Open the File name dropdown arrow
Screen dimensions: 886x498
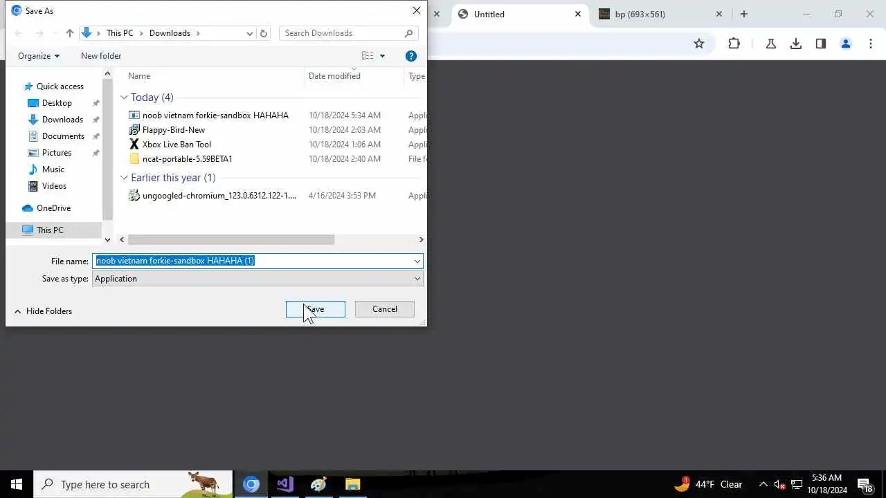pos(417,261)
